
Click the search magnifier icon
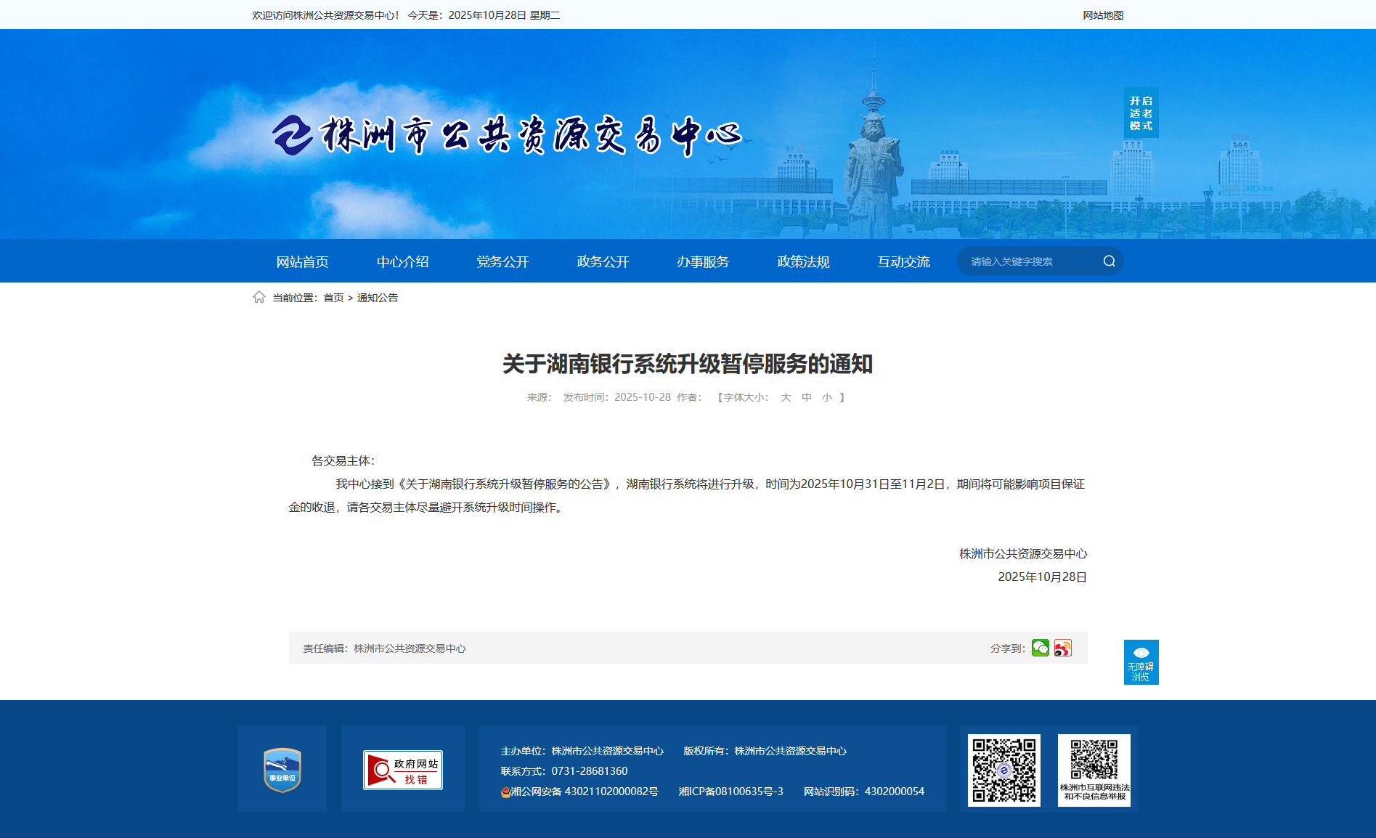tap(1109, 261)
